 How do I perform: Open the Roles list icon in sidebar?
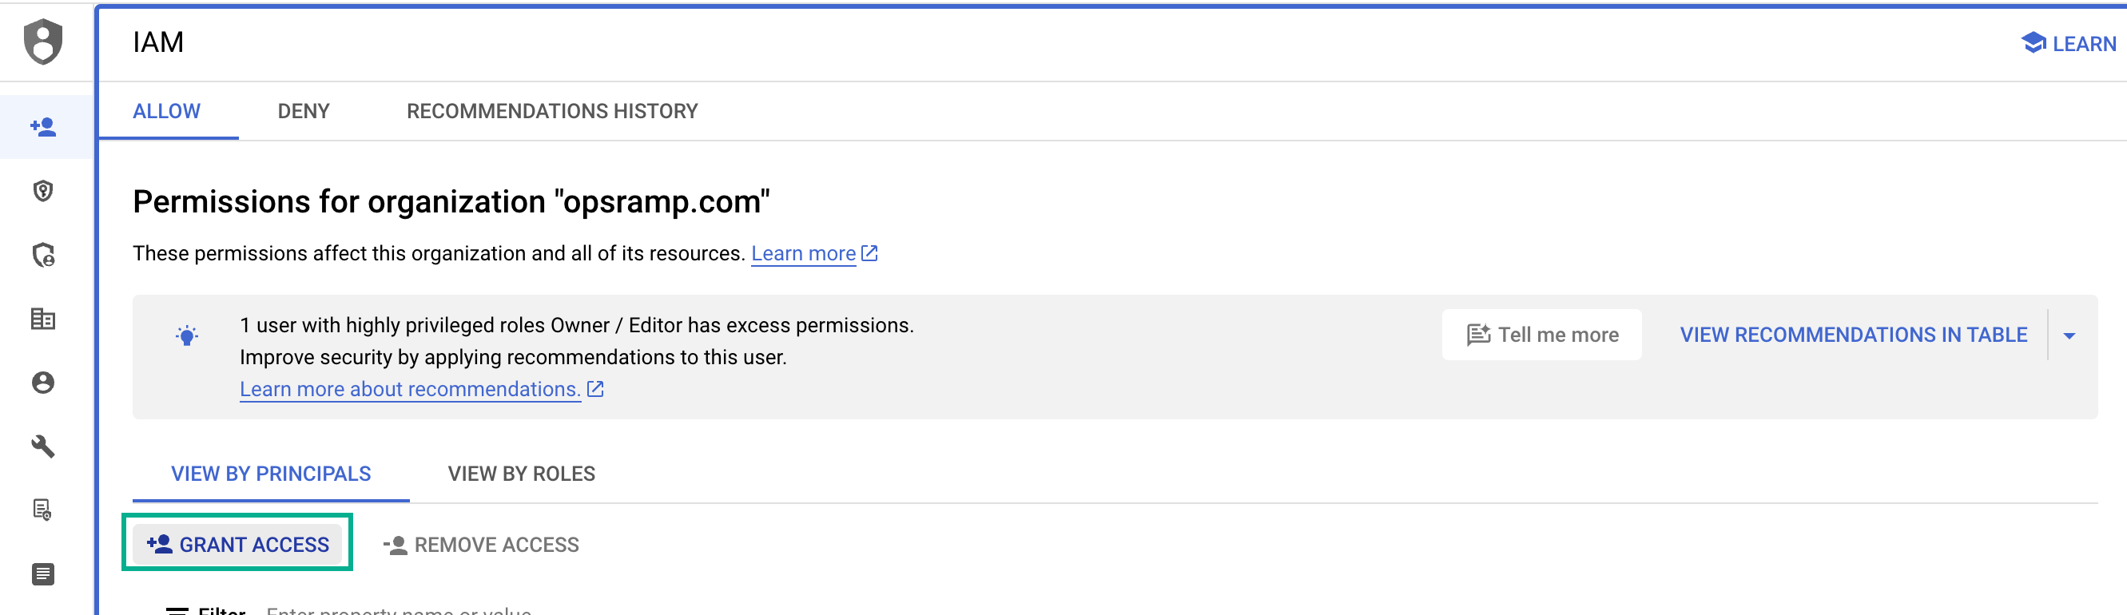(x=43, y=575)
